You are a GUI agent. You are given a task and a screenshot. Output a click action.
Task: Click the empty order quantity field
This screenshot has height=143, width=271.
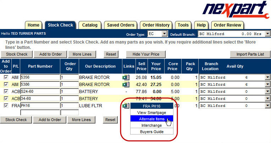[x=70, y=113]
